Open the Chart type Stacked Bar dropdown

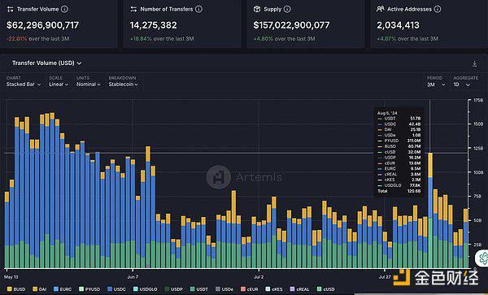(x=24, y=85)
